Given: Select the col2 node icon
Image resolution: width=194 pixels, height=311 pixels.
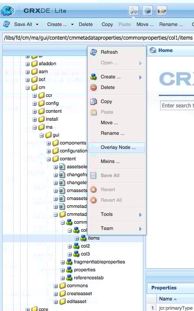Looking at the screenshot, I should pyautogui.click(x=76, y=246).
